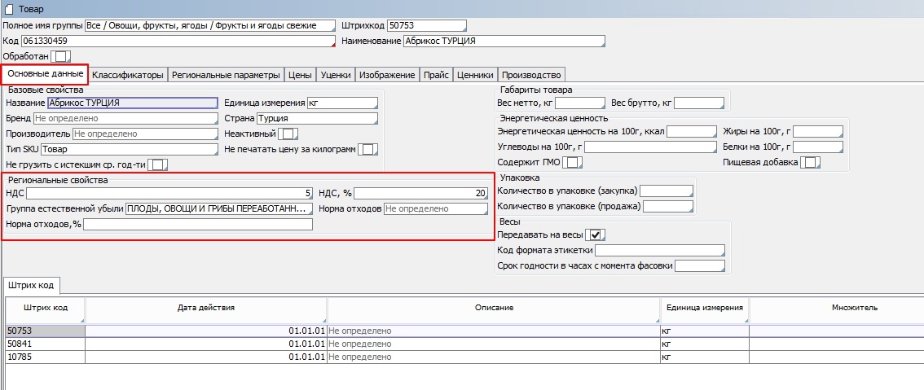Check Не печатать цену за килограмм
The height and width of the screenshot is (390, 924).
[368, 149]
